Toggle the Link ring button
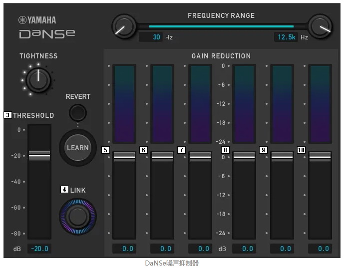The height and width of the screenshot is (270, 344). [77, 216]
